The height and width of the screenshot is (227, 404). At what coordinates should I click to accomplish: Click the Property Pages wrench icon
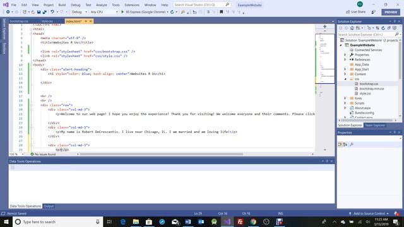352,144
